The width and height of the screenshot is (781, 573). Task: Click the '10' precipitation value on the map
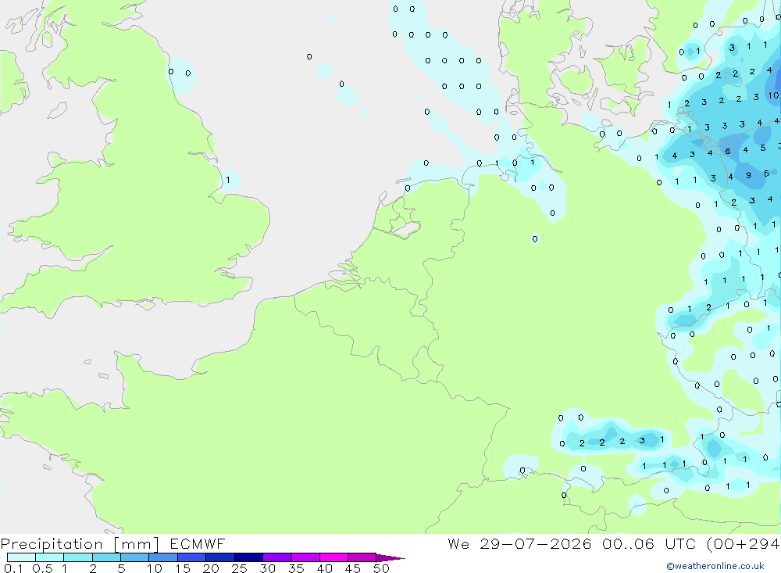coord(773,95)
